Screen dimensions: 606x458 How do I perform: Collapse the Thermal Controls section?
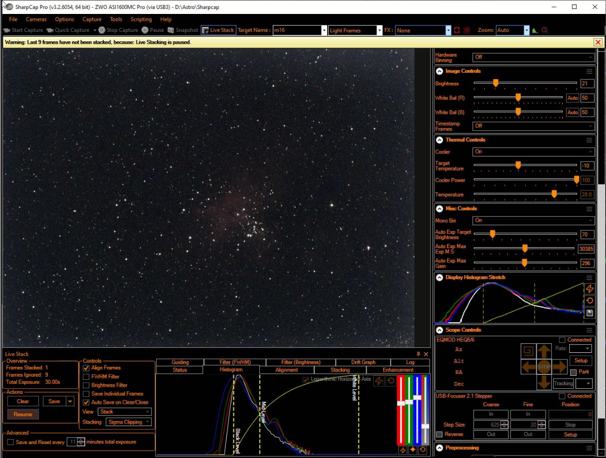click(439, 140)
